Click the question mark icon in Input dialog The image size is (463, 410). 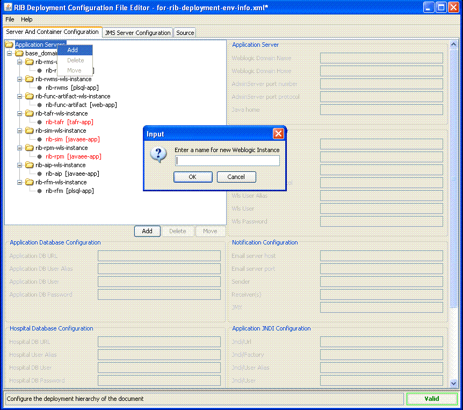coord(158,154)
